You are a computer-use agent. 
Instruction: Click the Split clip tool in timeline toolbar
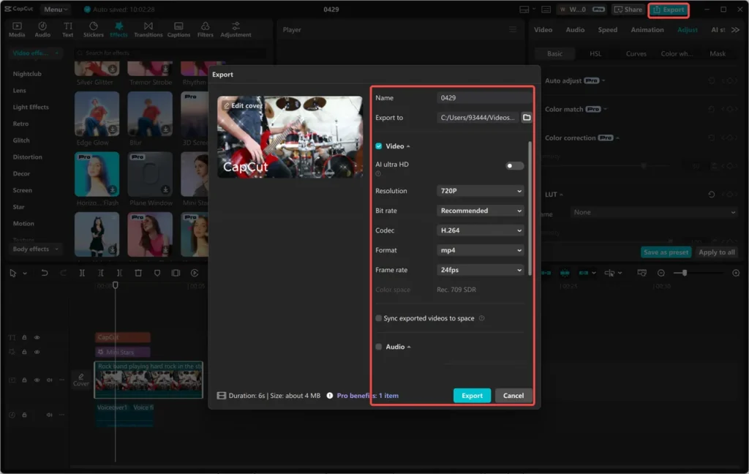82,273
